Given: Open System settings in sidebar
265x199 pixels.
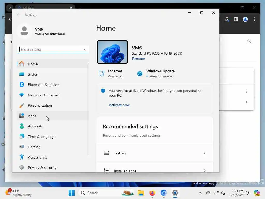Looking at the screenshot, I should click(x=53, y=74).
